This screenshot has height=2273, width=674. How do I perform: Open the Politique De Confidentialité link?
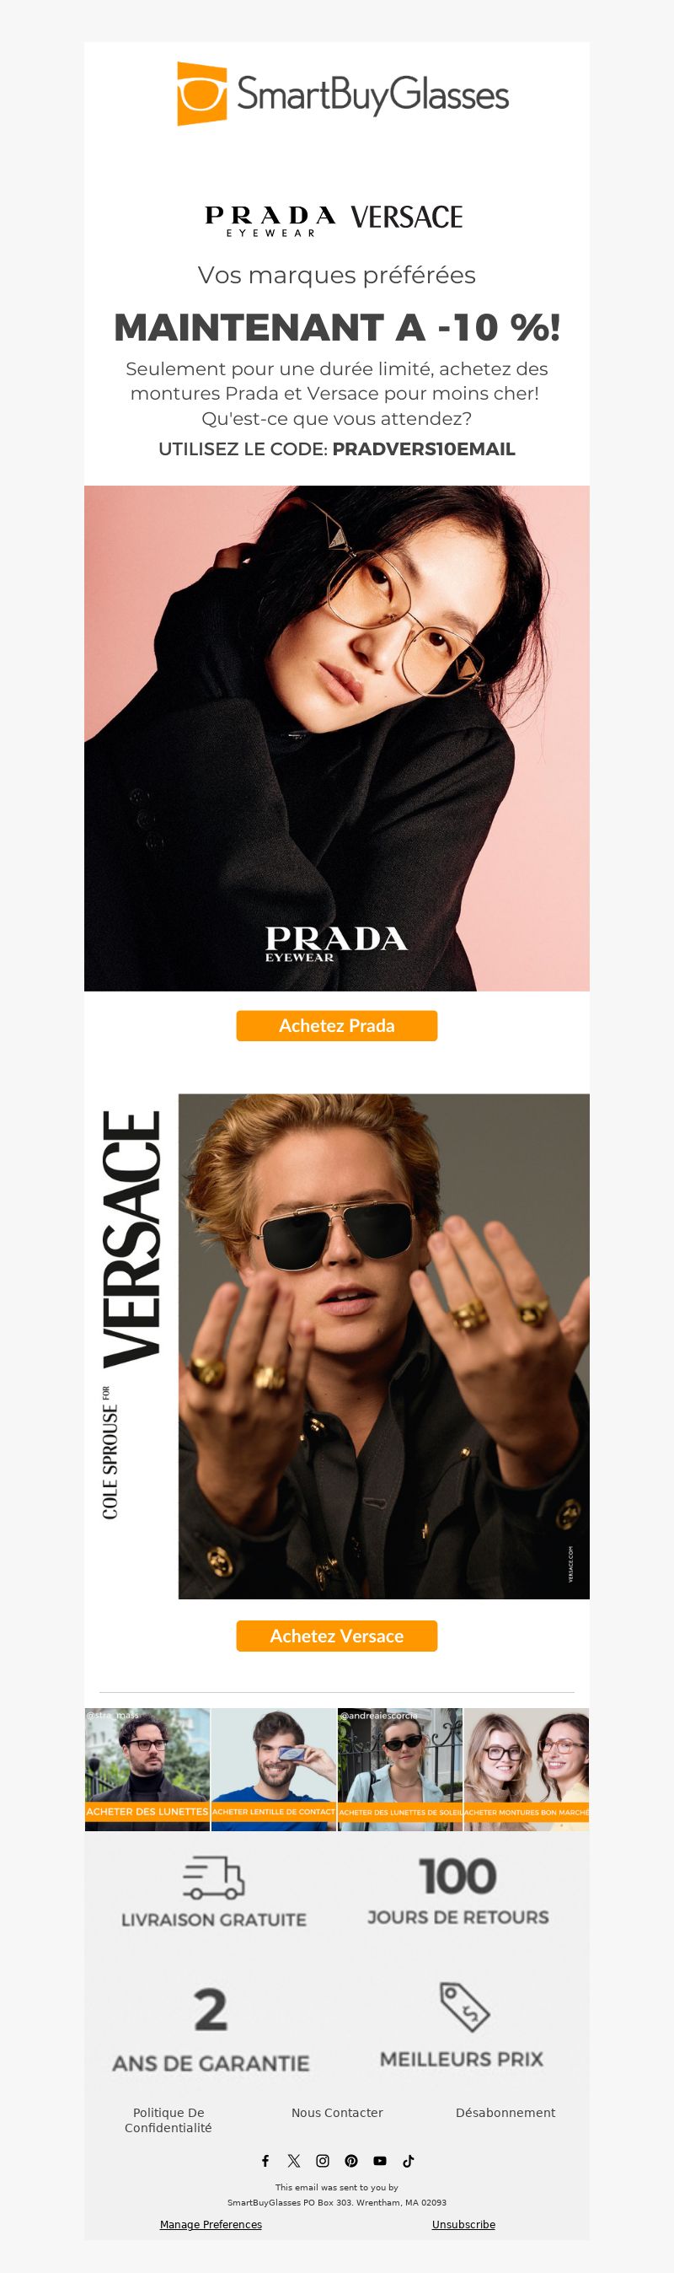168,2120
